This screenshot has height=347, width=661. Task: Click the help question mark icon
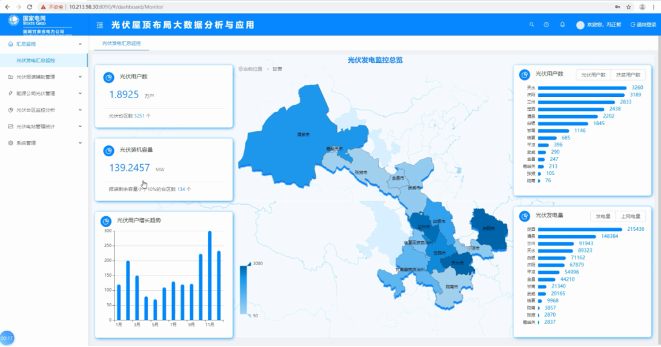coord(546,25)
